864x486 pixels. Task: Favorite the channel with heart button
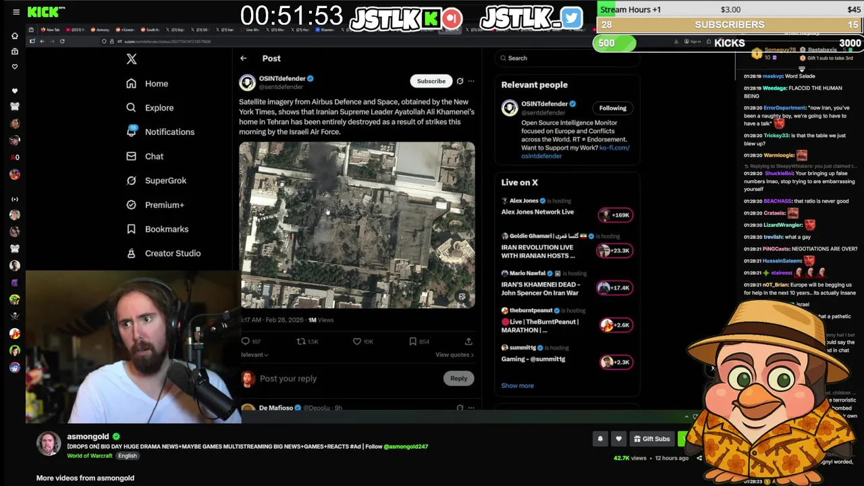click(x=618, y=439)
